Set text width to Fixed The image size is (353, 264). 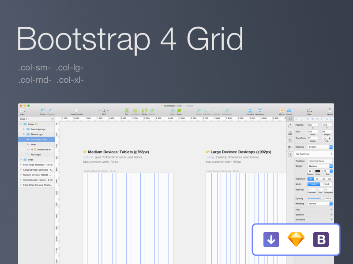tap(327, 184)
